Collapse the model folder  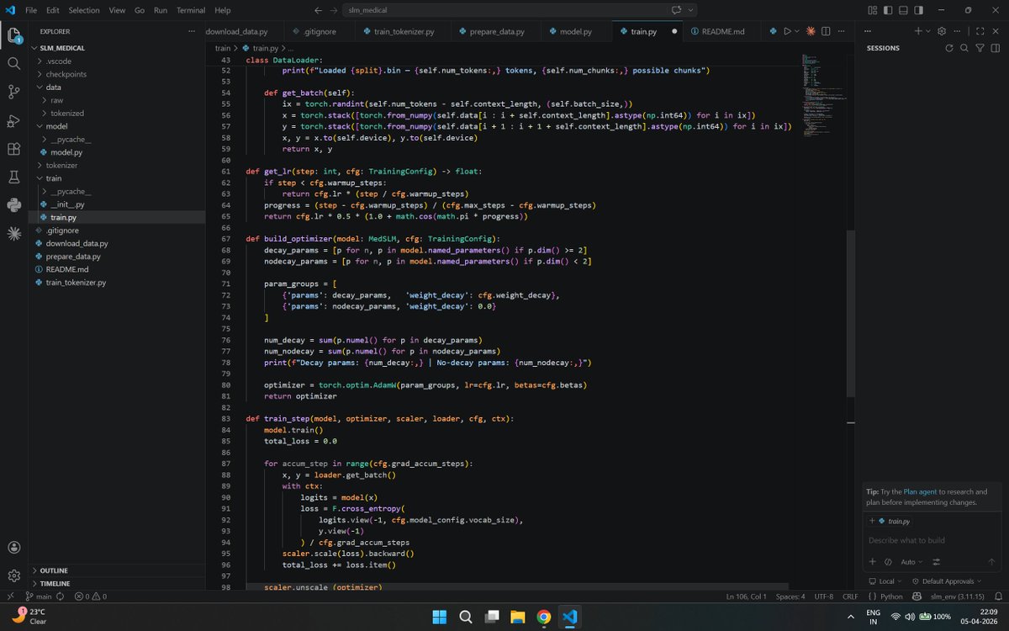coord(116,126)
